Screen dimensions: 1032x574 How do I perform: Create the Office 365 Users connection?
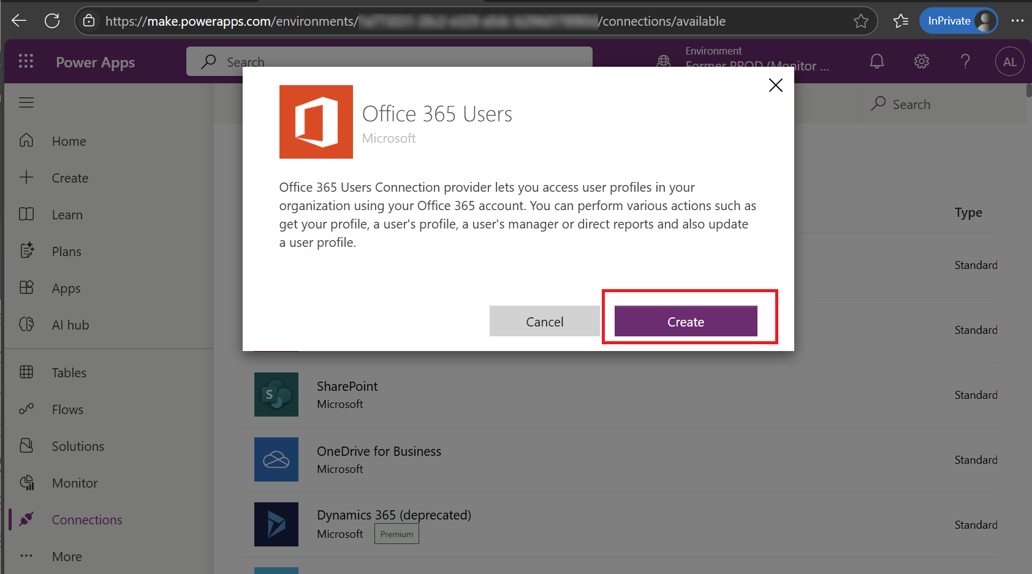tap(685, 321)
